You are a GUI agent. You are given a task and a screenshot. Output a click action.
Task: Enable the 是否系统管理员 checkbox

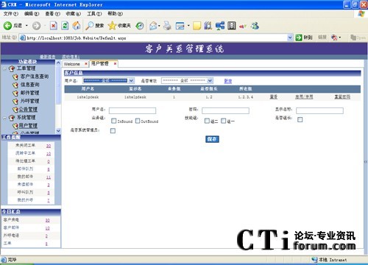click(113, 130)
